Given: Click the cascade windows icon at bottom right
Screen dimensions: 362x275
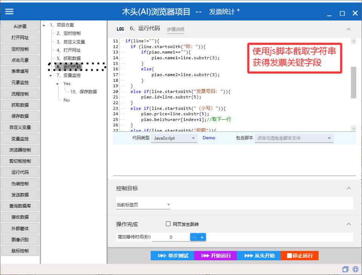Looking at the screenshot, I should coord(345,269).
